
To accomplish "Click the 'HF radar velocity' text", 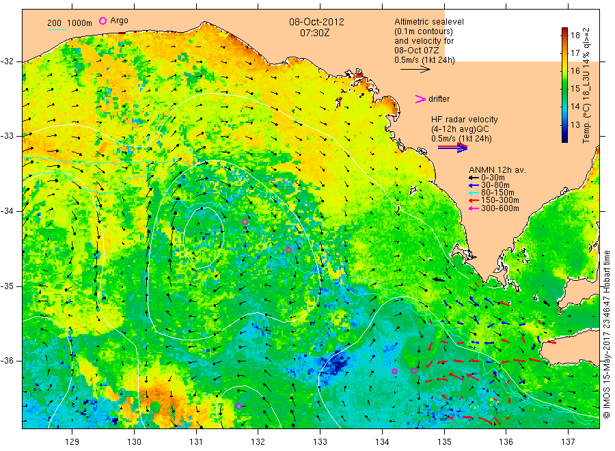I will [465, 120].
